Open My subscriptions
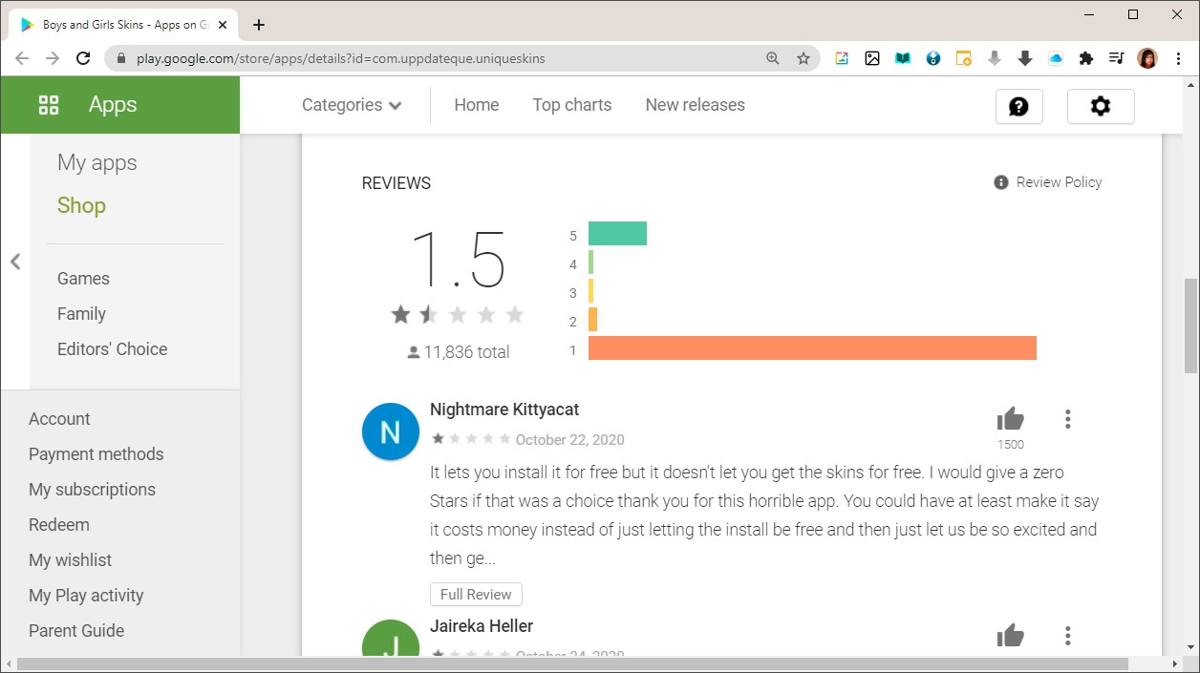 [92, 490]
